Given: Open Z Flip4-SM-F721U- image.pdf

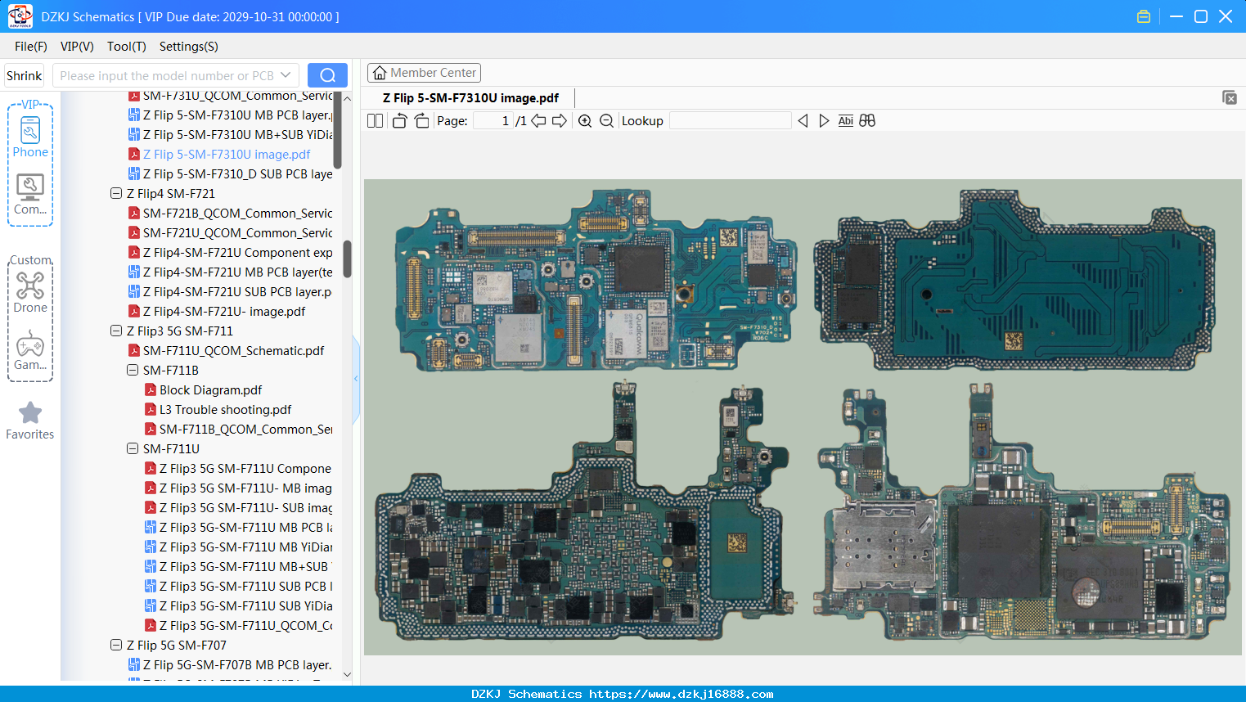Looking at the screenshot, I should 217,312.
